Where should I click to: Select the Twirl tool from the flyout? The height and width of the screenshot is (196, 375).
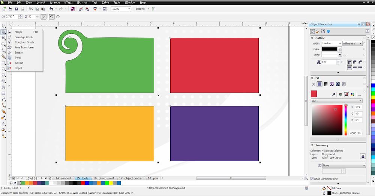pos(18,58)
